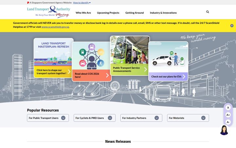This screenshot has width=236, height=148.
Task: Decrease font size with A- button
Action: click(x=228, y=122)
